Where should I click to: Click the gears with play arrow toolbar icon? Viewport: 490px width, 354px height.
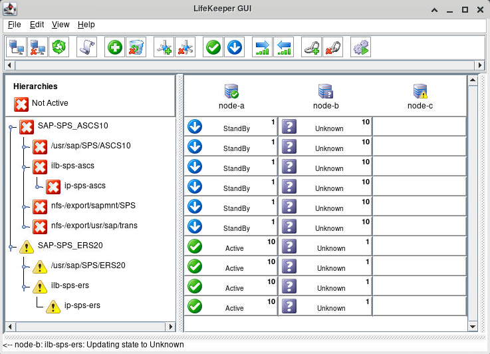click(x=360, y=47)
